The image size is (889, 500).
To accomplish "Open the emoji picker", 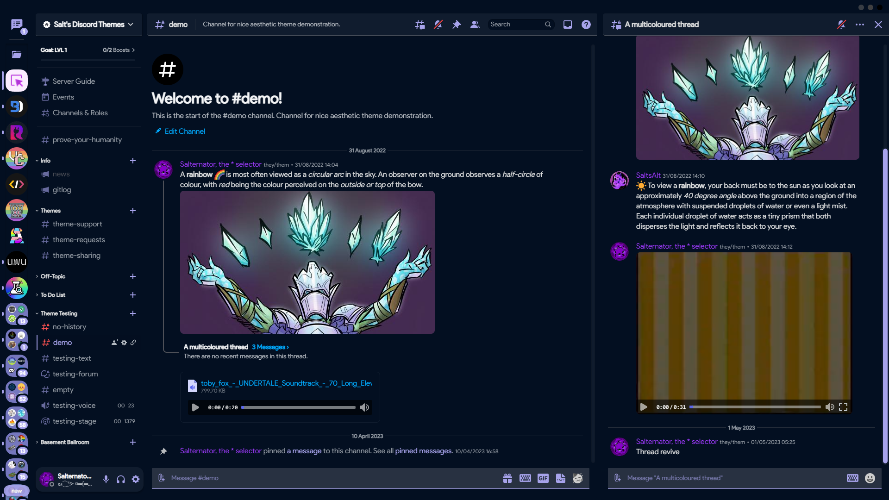I will click(577, 478).
